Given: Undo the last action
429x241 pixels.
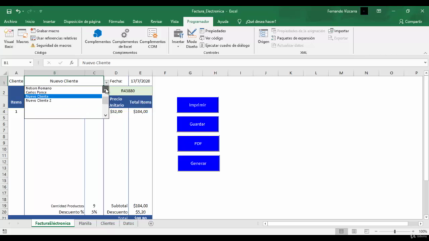Looking at the screenshot, I should (18, 11).
